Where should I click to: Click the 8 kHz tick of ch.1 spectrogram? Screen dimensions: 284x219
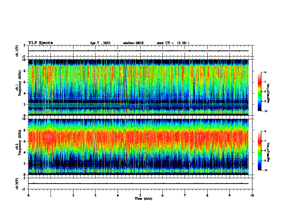click(x=25, y=71)
